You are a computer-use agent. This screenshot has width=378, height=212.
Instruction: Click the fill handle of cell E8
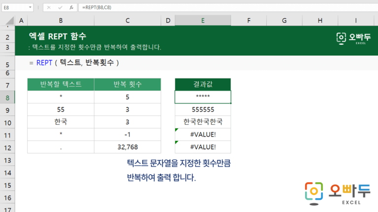(x=231, y=104)
